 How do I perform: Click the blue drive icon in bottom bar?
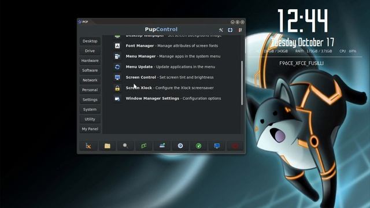pos(162,146)
